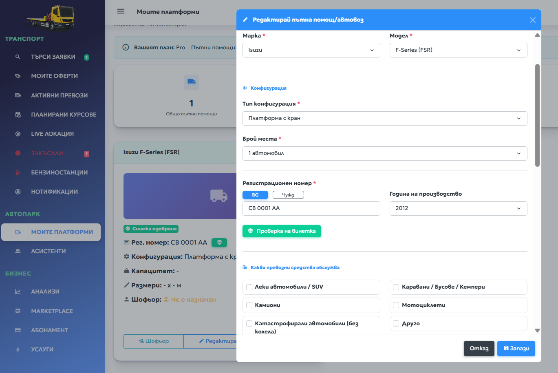This screenshot has width=558, height=373.
Task: Open Година на производство dropdown
Action: (x=459, y=208)
